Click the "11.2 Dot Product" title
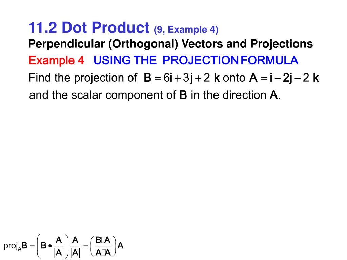Screen dimensions: 347x260 [x=89, y=28]
